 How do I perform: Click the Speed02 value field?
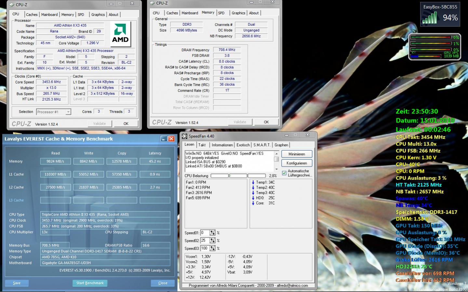tap(205, 241)
